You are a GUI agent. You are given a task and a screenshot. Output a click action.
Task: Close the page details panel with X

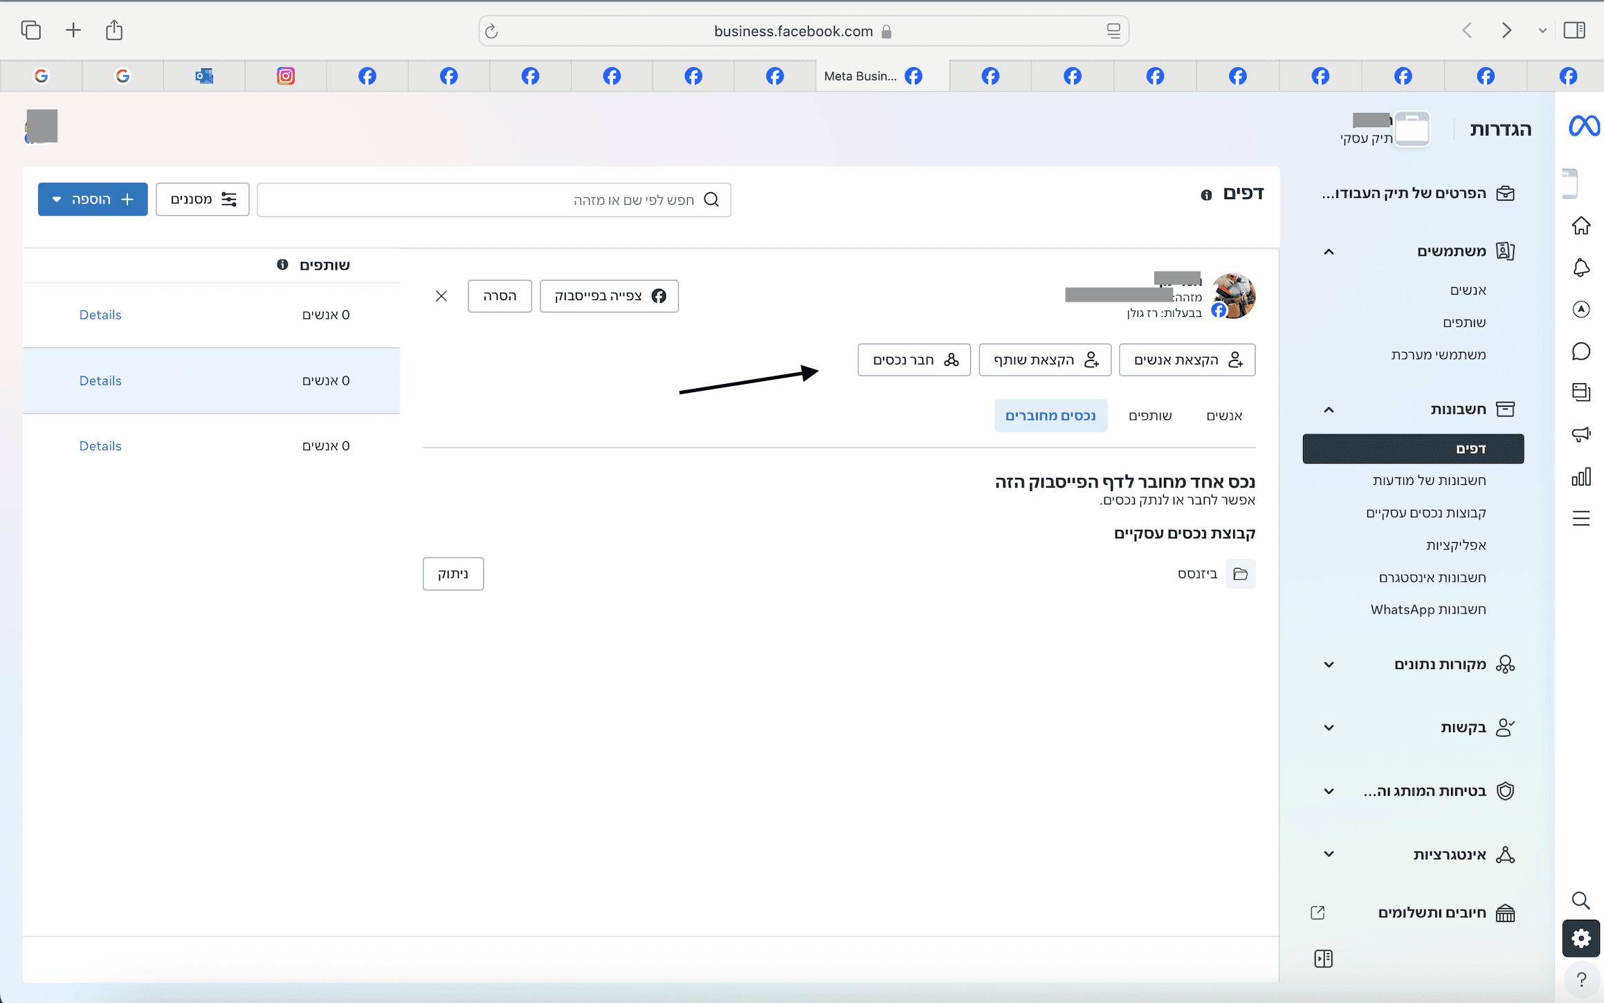pyautogui.click(x=441, y=296)
